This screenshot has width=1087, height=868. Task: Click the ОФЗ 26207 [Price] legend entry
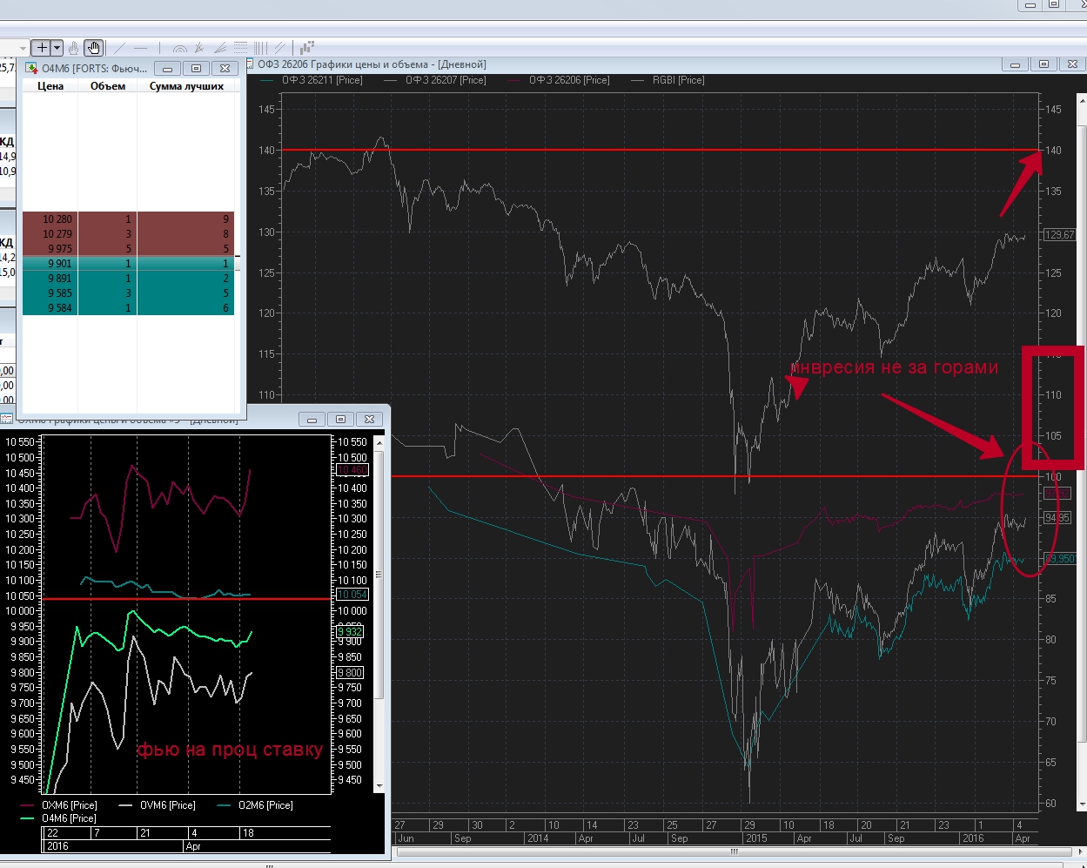click(x=434, y=80)
